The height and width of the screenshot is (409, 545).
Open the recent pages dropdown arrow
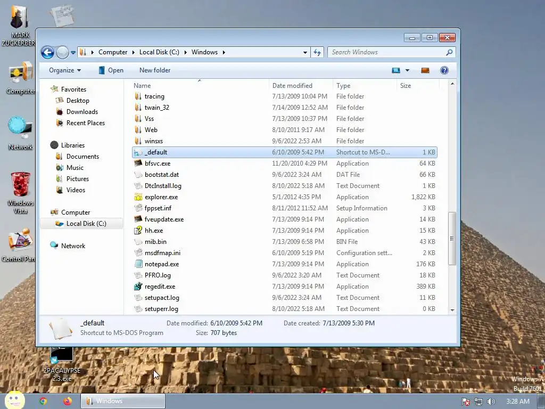point(73,53)
